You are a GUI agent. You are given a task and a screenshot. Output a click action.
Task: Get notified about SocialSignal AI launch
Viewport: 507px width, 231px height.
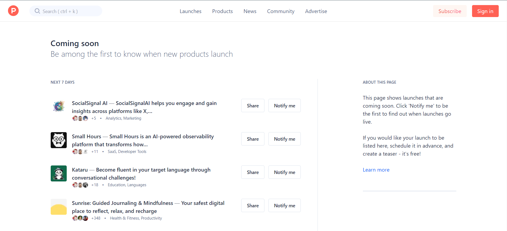click(284, 106)
